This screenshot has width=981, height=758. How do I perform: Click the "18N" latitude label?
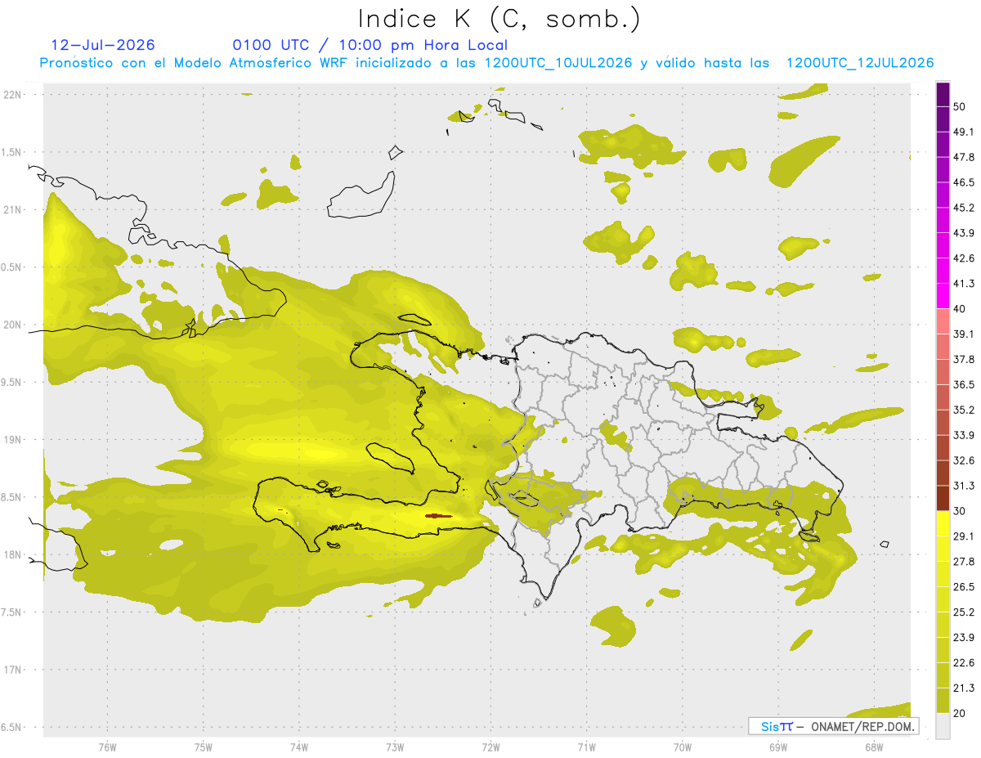coord(12,554)
